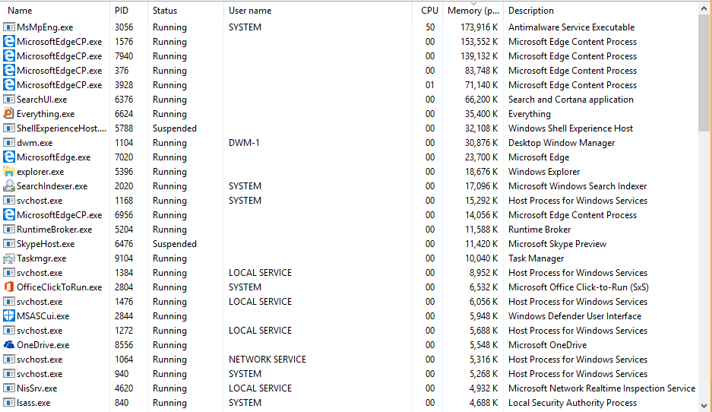Select the 173,916 K memory value

click(479, 27)
